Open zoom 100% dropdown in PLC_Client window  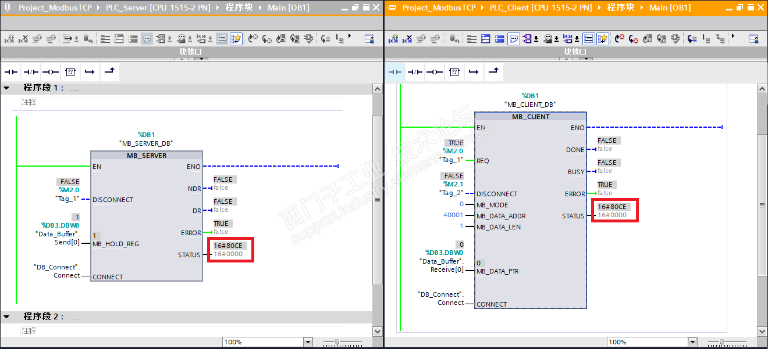pyautogui.click(x=692, y=342)
